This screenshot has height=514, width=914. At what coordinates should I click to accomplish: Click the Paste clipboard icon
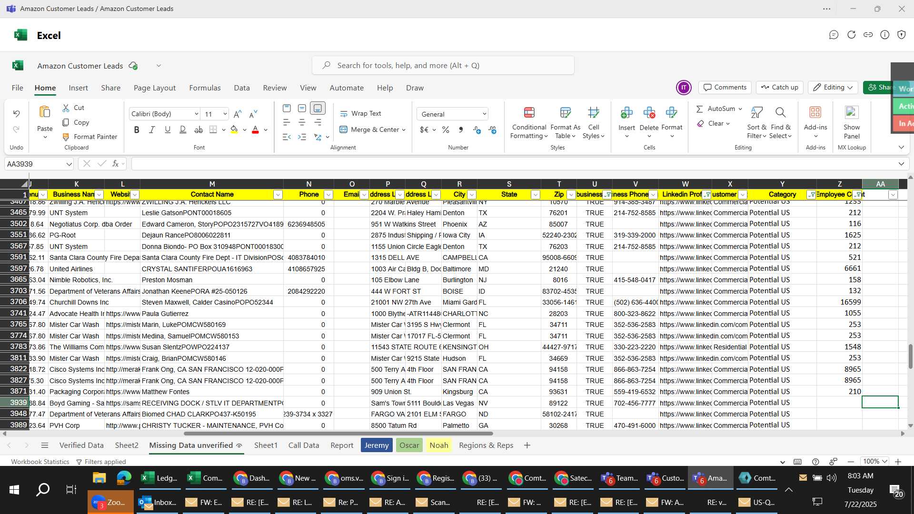[45, 112]
